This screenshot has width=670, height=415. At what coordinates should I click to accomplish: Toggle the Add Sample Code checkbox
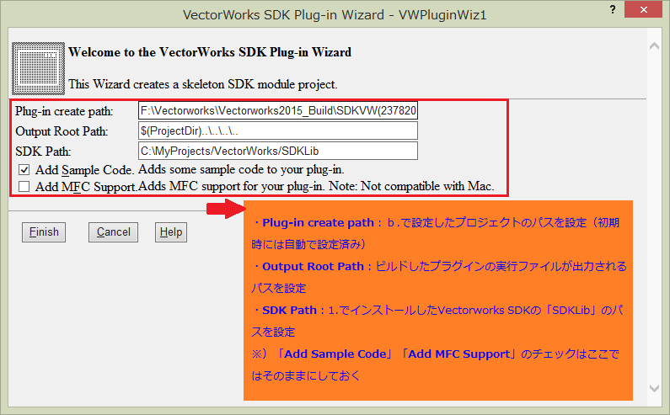[x=24, y=170]
